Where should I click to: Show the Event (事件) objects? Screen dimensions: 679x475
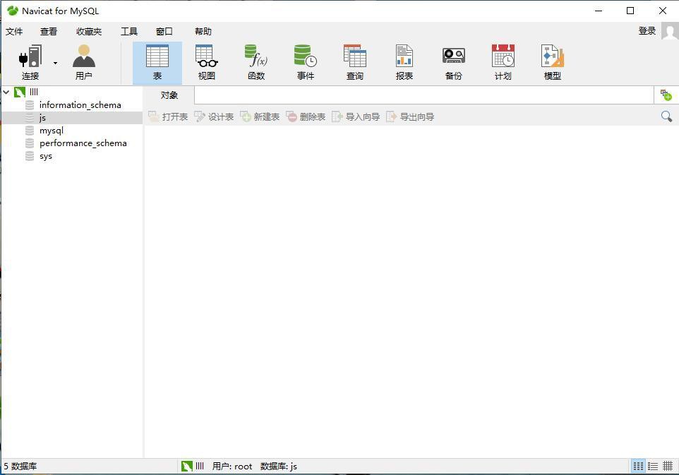click(306, 63)
